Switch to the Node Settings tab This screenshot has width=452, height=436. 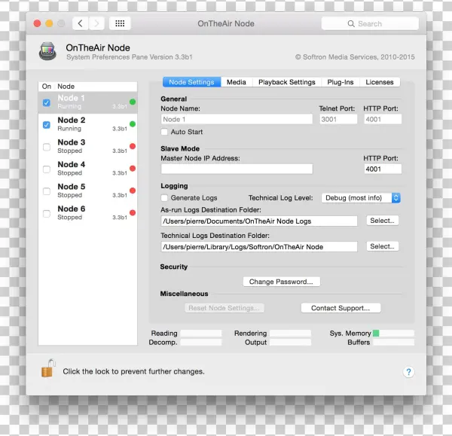coord(191,82)
